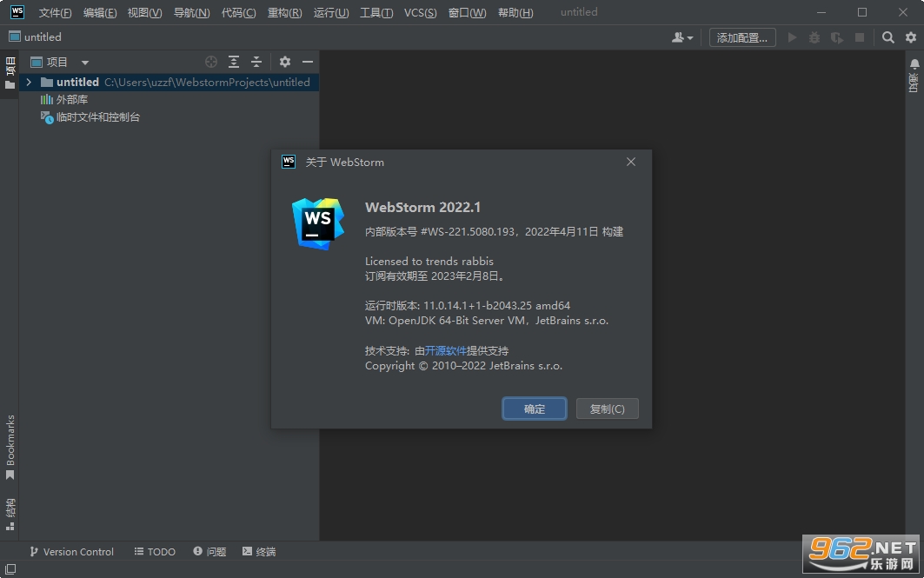
Task: Open the 编辑(E) menu
Action: [100, 12]
